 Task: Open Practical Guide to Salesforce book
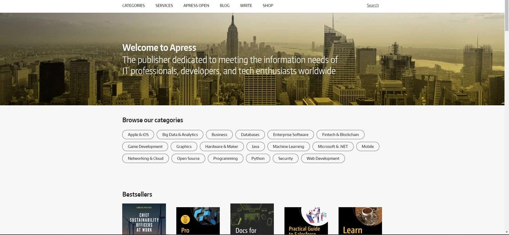coord(306,221)
